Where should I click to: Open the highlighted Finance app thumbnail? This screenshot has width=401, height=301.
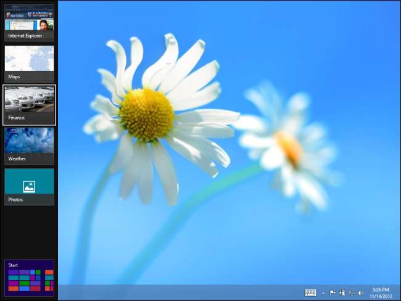click(x=29, y=105)
